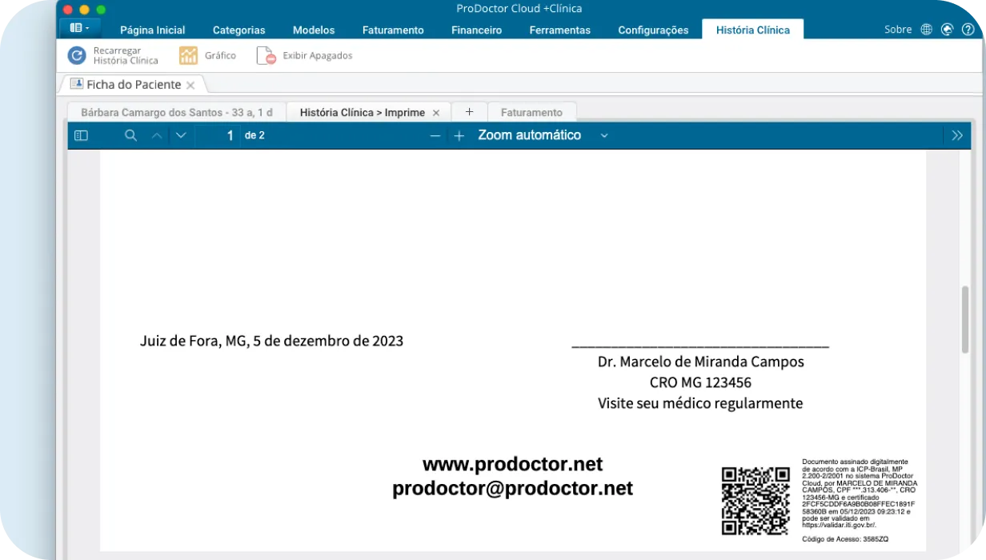Zoom in using the plus icon
The width and height of the screenshot is (986, 560).
(x=459, y=135)
